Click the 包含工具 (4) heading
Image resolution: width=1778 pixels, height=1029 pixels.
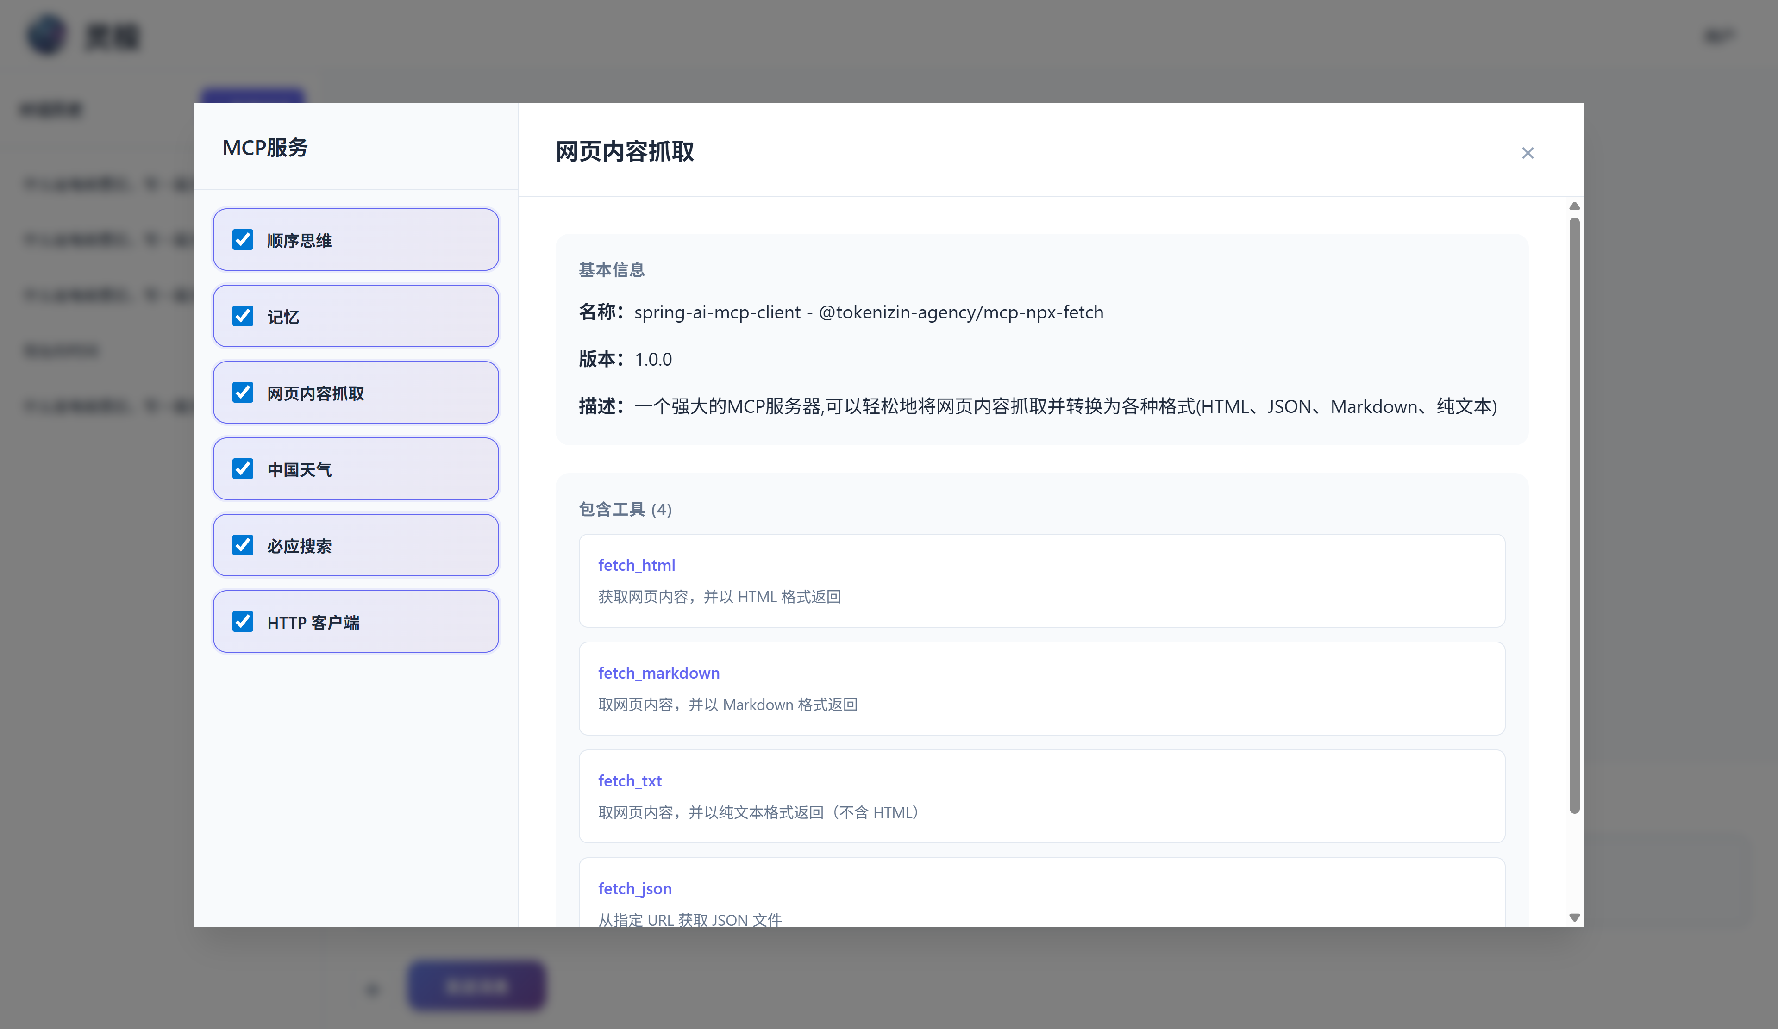[625, 509]
